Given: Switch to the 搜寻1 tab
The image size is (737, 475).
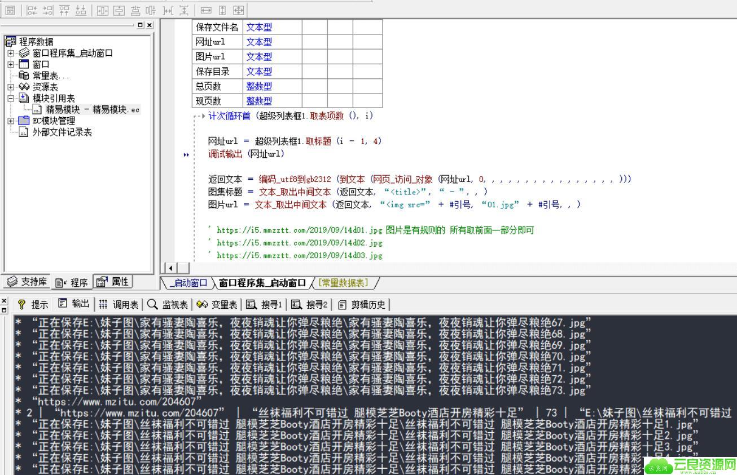Looking at the screenshot, I should [x=264, y=304].
